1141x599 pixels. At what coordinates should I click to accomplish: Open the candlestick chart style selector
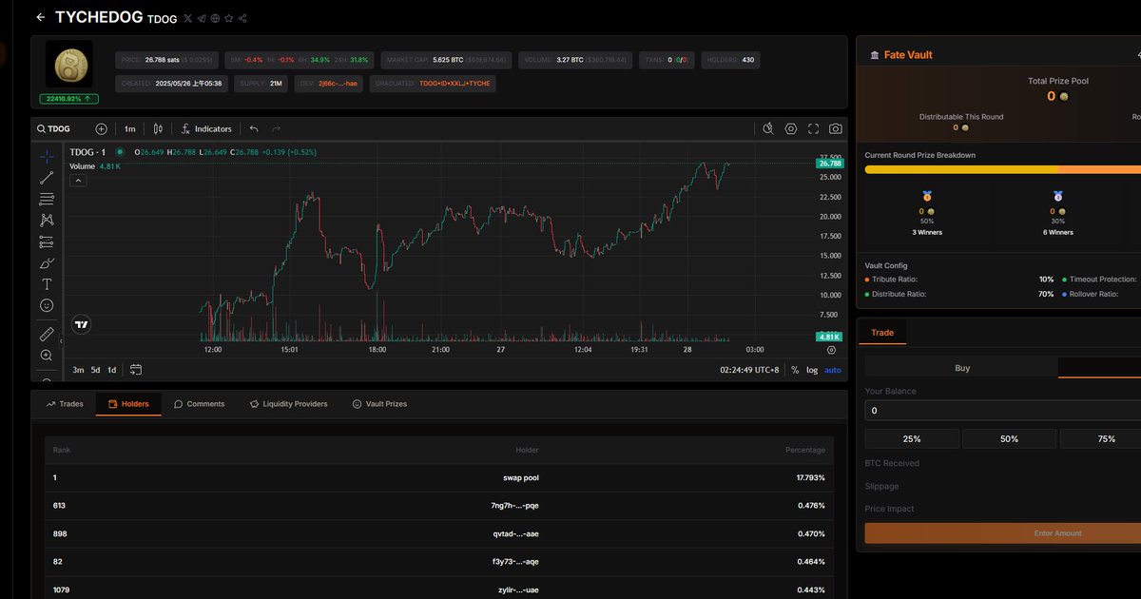pos(158,129)
